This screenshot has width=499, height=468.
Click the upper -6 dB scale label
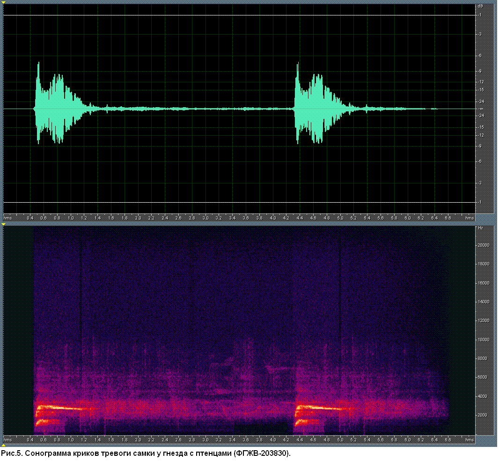(480, 56)
